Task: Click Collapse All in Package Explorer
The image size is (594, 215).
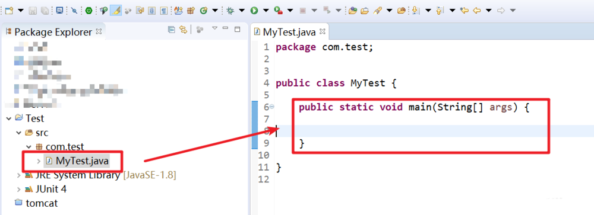Action: pos(172,30)
